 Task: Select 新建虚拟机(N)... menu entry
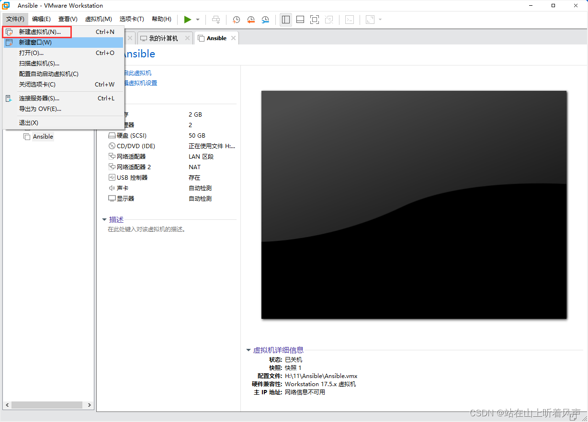click(63, 32)
